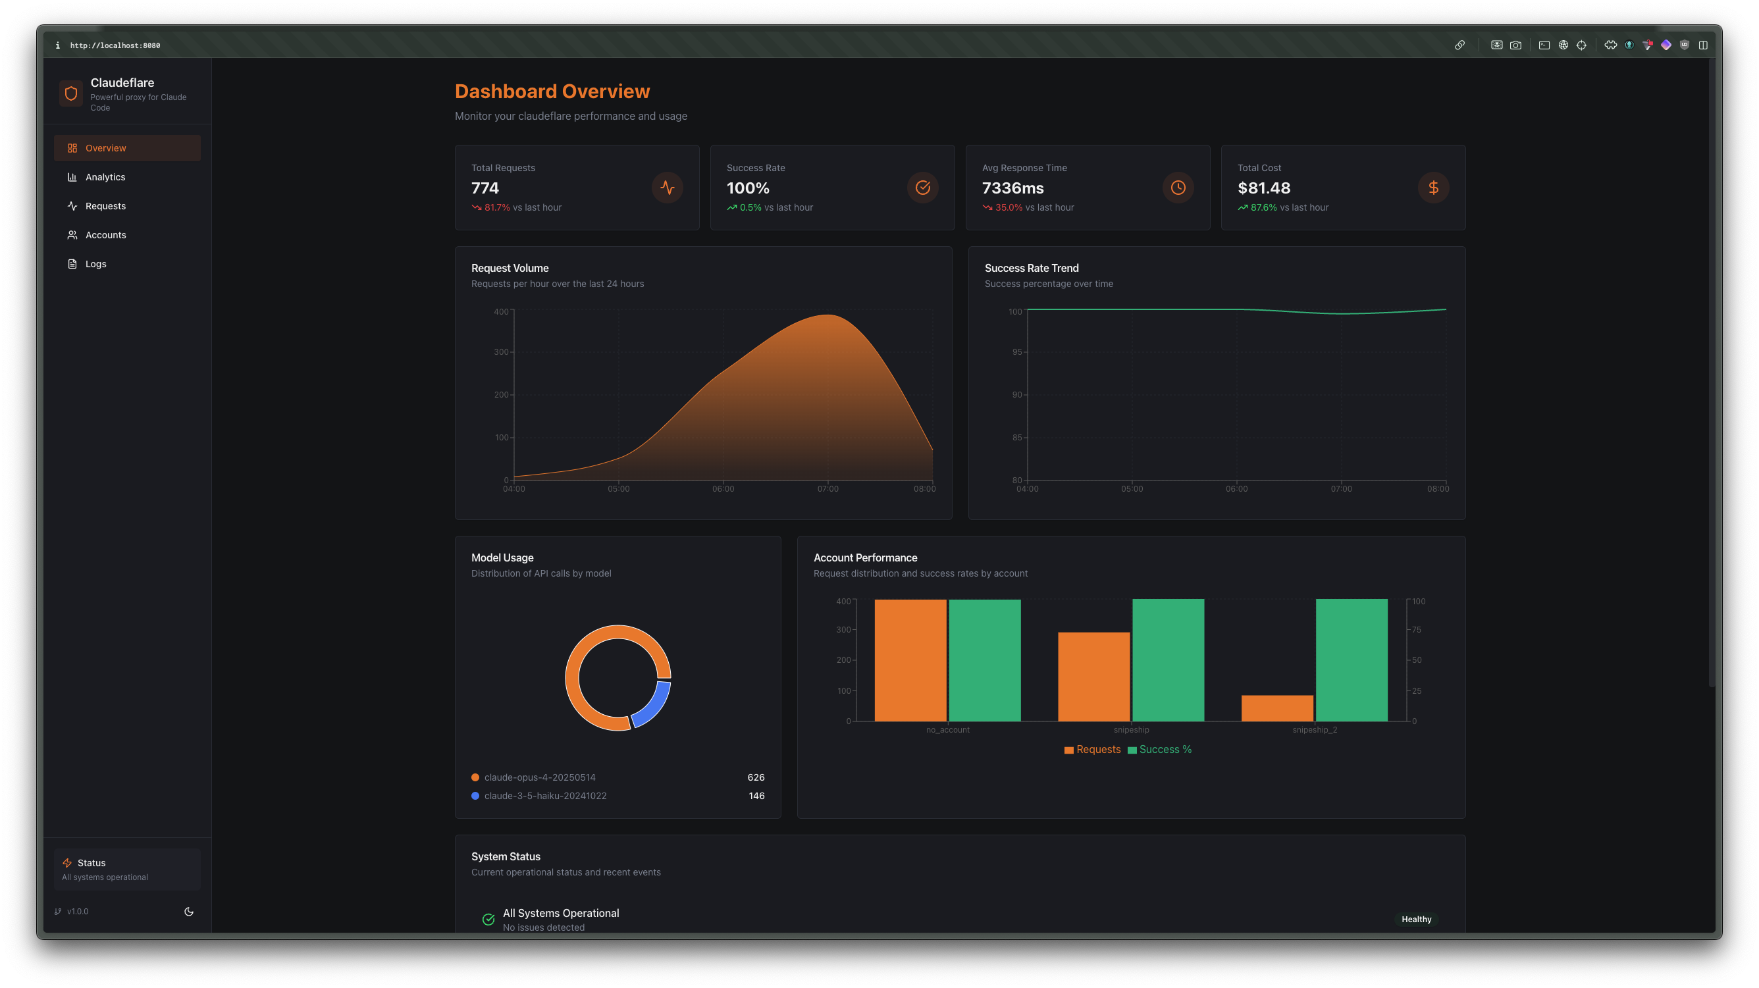Screen dimensions: 1759x988
Task: Click the globe icon in the toolbar
Action: tap(1562, 44)
